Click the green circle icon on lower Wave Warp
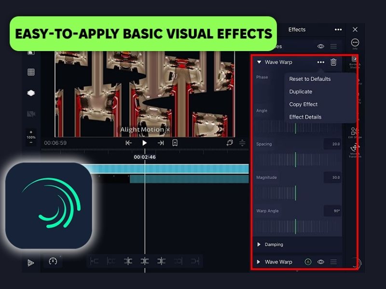The image size is (386, 289). [308, 262]
